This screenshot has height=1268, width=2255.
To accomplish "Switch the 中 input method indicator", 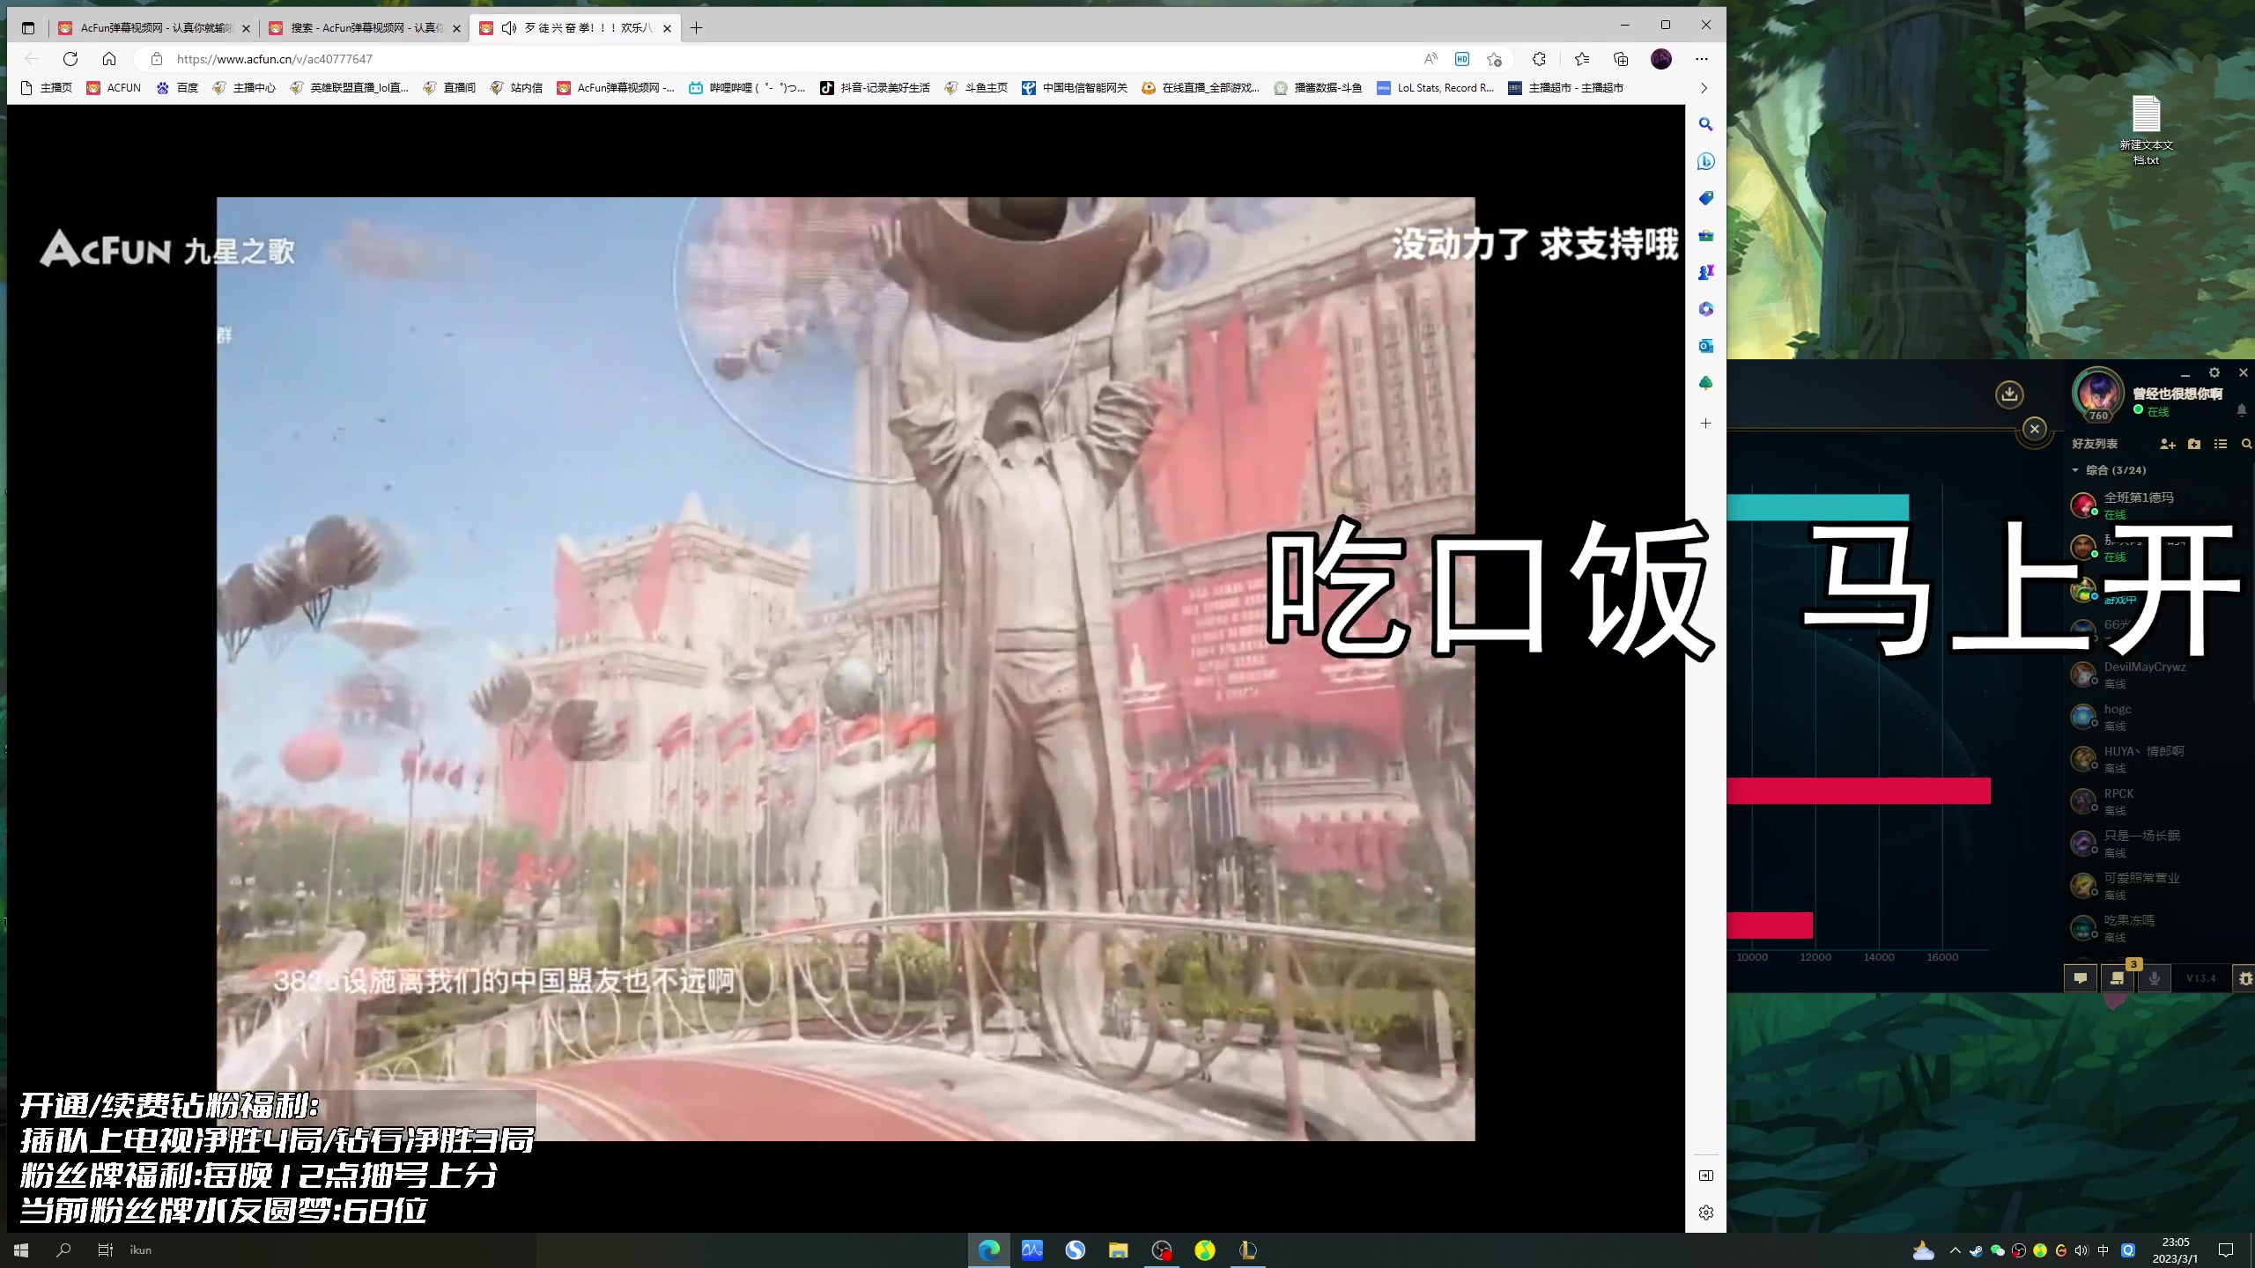I will point(2103,1250).
